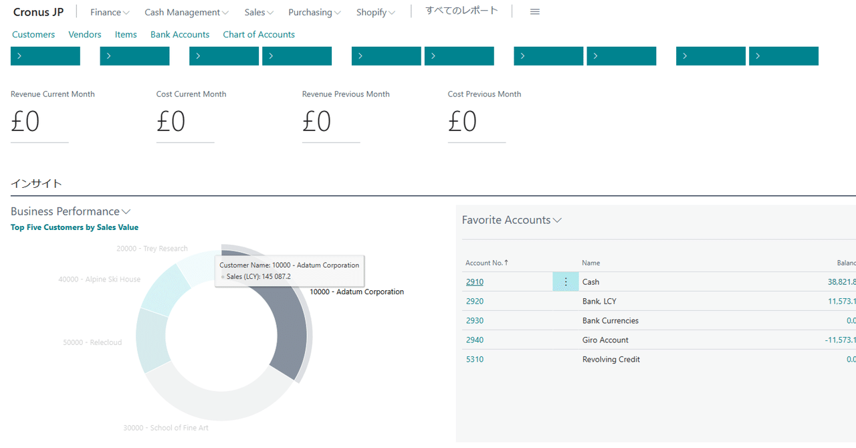Click the Revenue Current Month £0 value
Image resolution: width=856 pixels, height=448 pixels.
25,121
